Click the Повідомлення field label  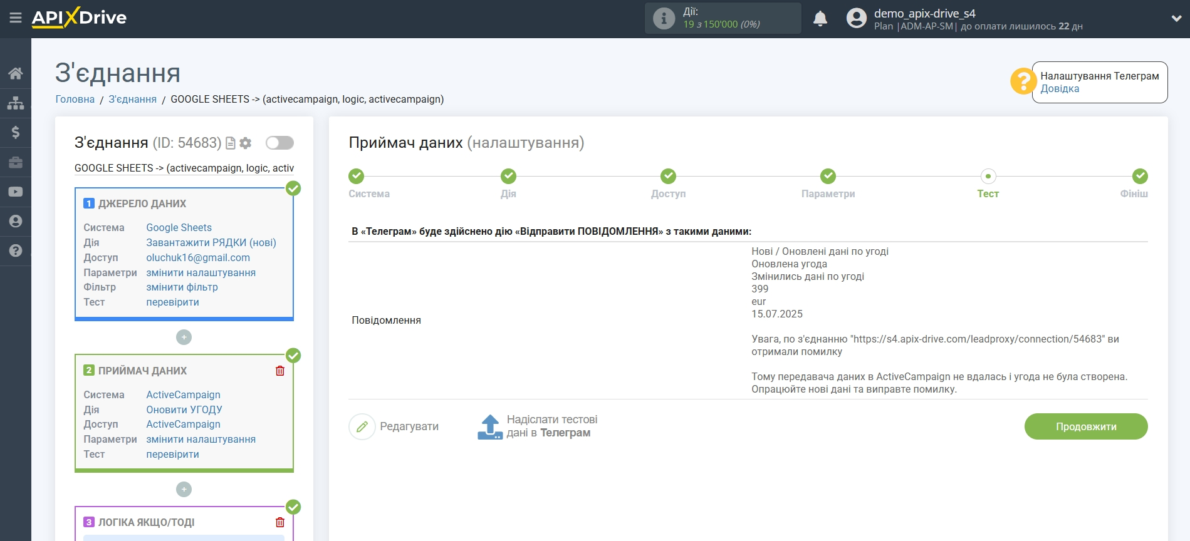point(386,320)
